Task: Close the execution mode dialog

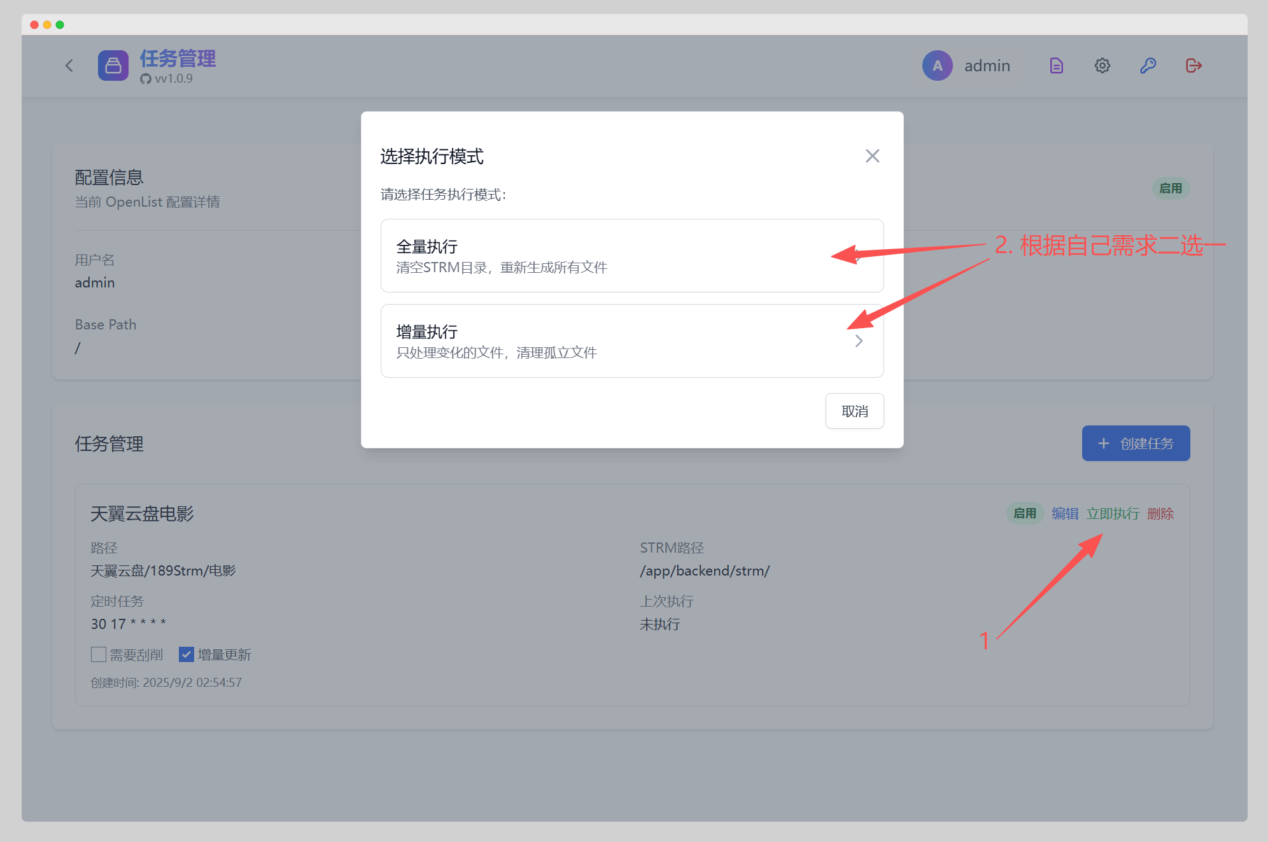Action: pos(872,156)
